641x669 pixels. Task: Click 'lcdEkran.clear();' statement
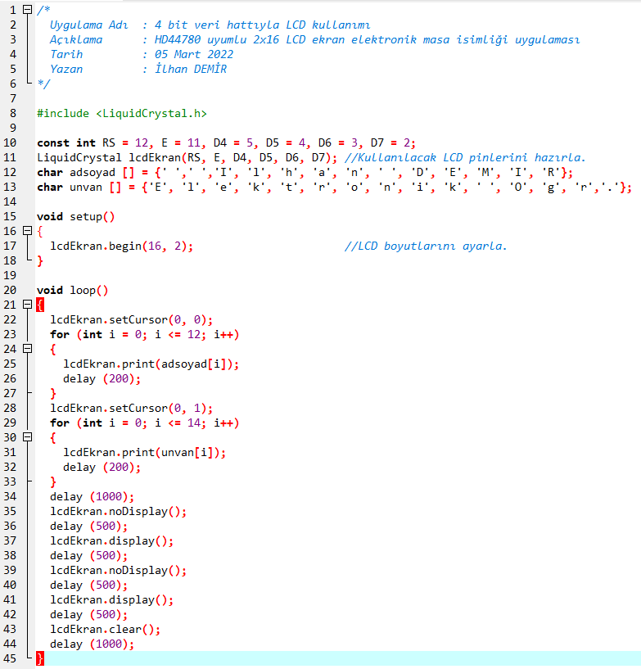(x=106, y=630)
